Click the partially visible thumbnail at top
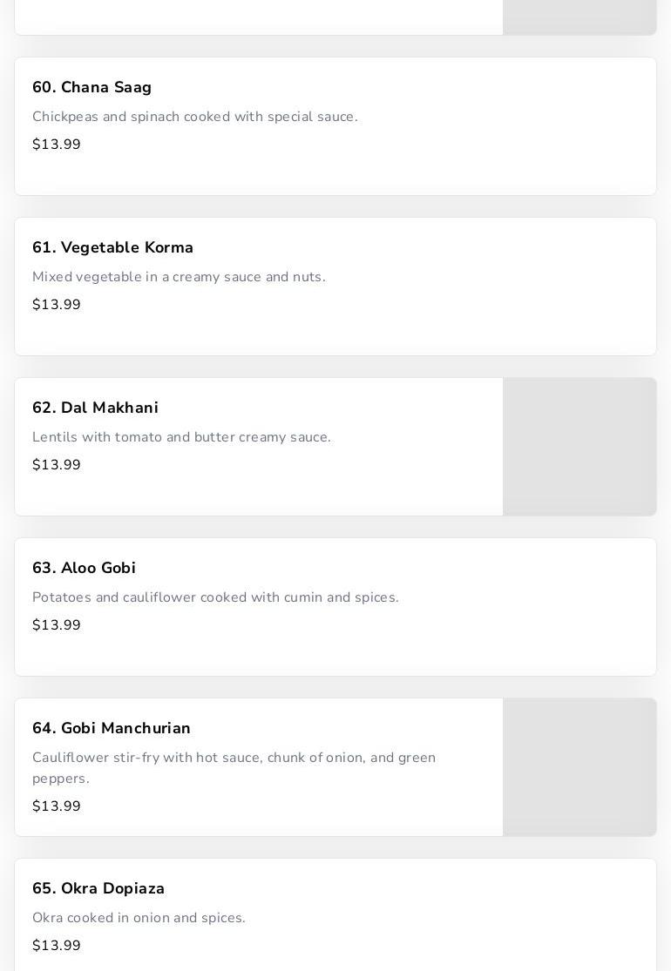 (579, 17)
